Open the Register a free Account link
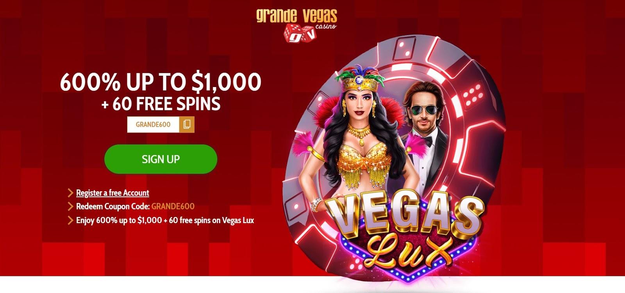 tap(112, 193)
